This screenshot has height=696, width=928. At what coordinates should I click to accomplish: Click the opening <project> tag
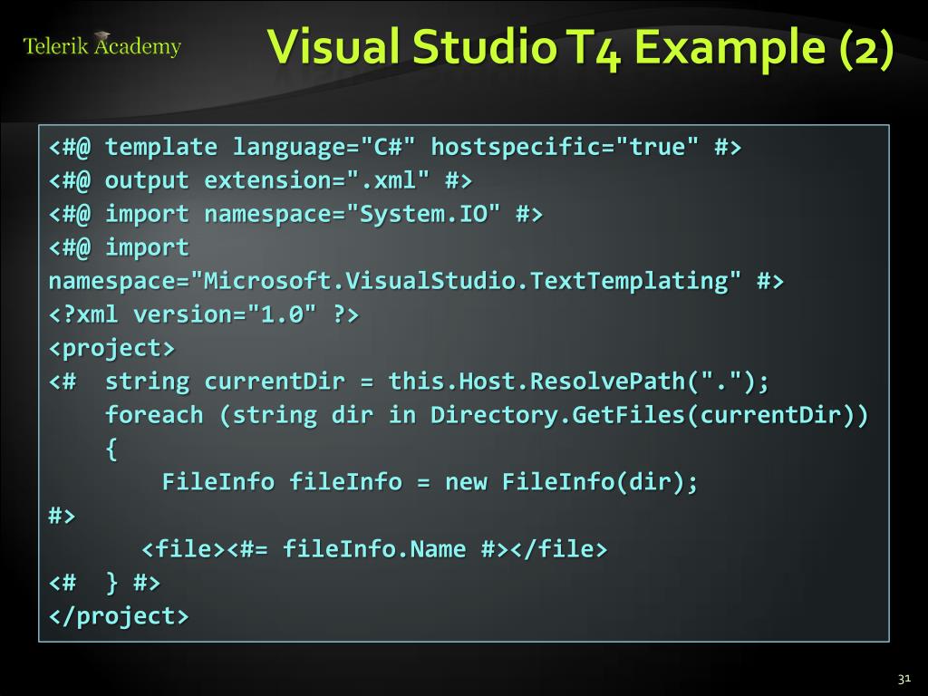click(111, 348)
